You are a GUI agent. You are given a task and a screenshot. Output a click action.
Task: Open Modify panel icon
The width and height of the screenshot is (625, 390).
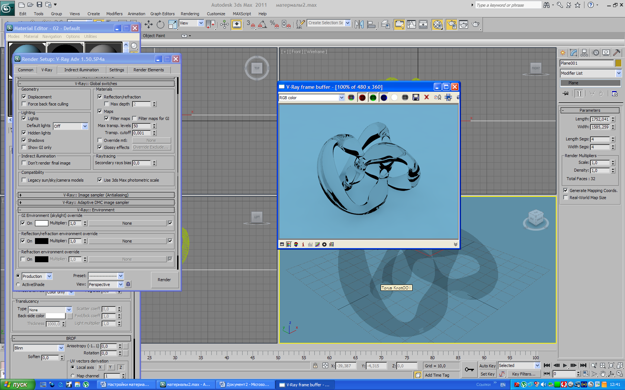point(574,53)
